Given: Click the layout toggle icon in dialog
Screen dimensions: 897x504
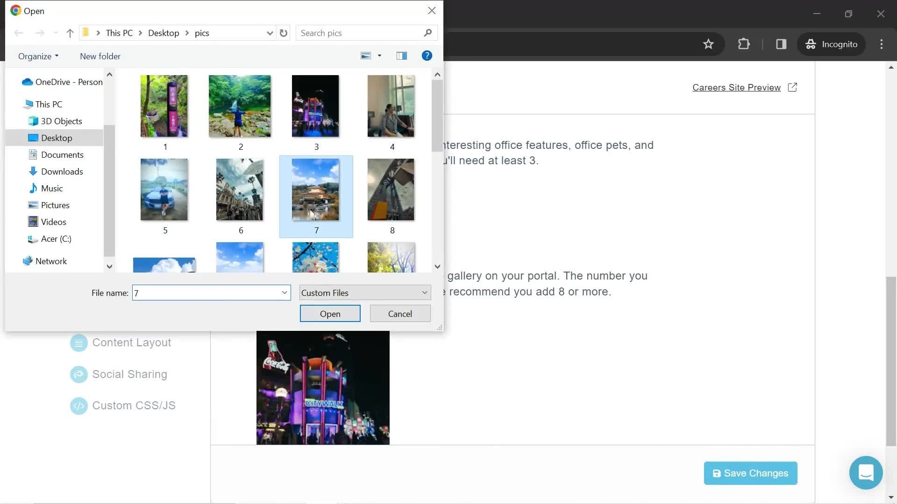Looking at the screenshot, I should (x=401, y=56).
